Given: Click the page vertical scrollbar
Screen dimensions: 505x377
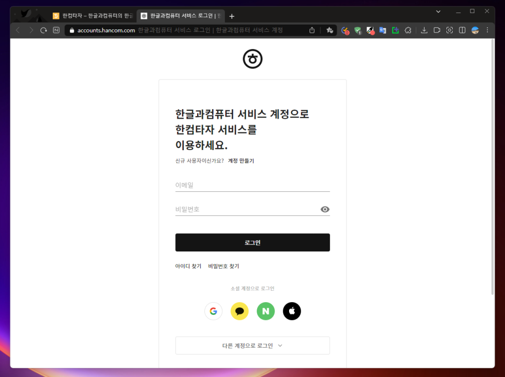Looking at the screenshot, I should pyautogui.click(x=492, y=167).
